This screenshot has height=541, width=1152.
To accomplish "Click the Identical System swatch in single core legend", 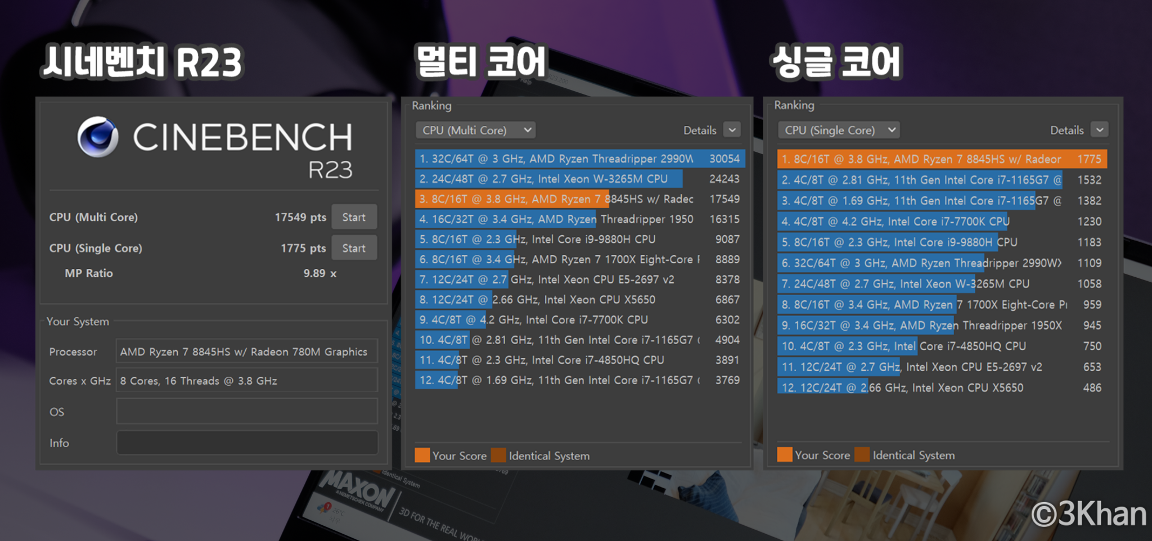I will tap(862, 454).
